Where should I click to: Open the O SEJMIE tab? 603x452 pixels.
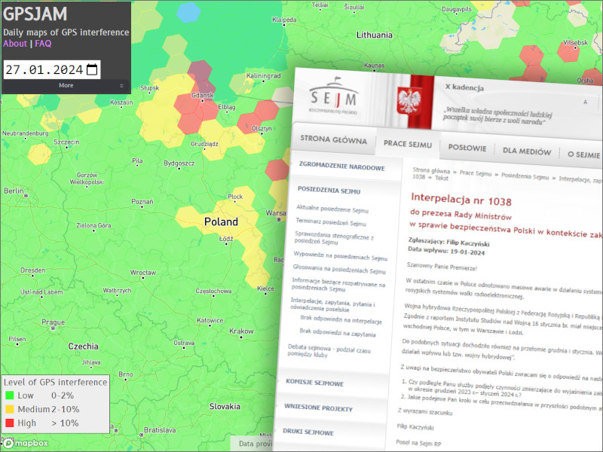[583, 154]
